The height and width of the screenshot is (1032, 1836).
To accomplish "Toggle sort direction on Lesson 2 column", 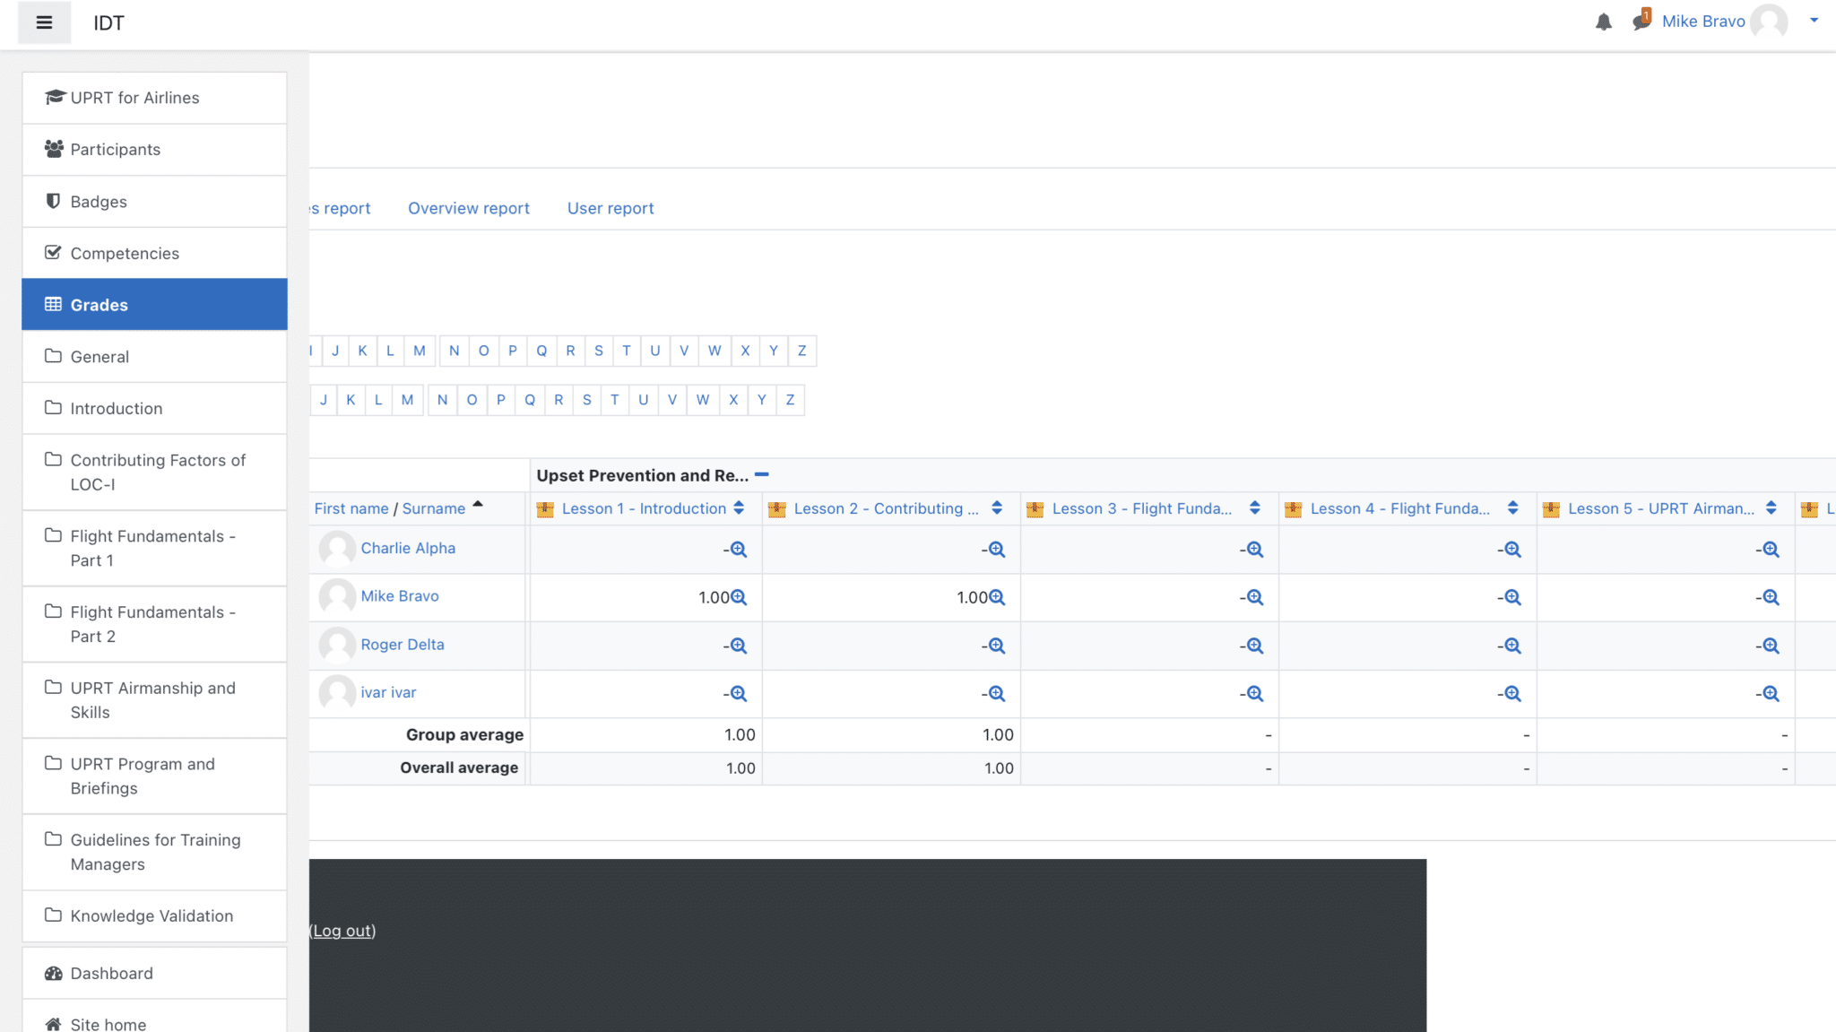I will pos(998,507).
